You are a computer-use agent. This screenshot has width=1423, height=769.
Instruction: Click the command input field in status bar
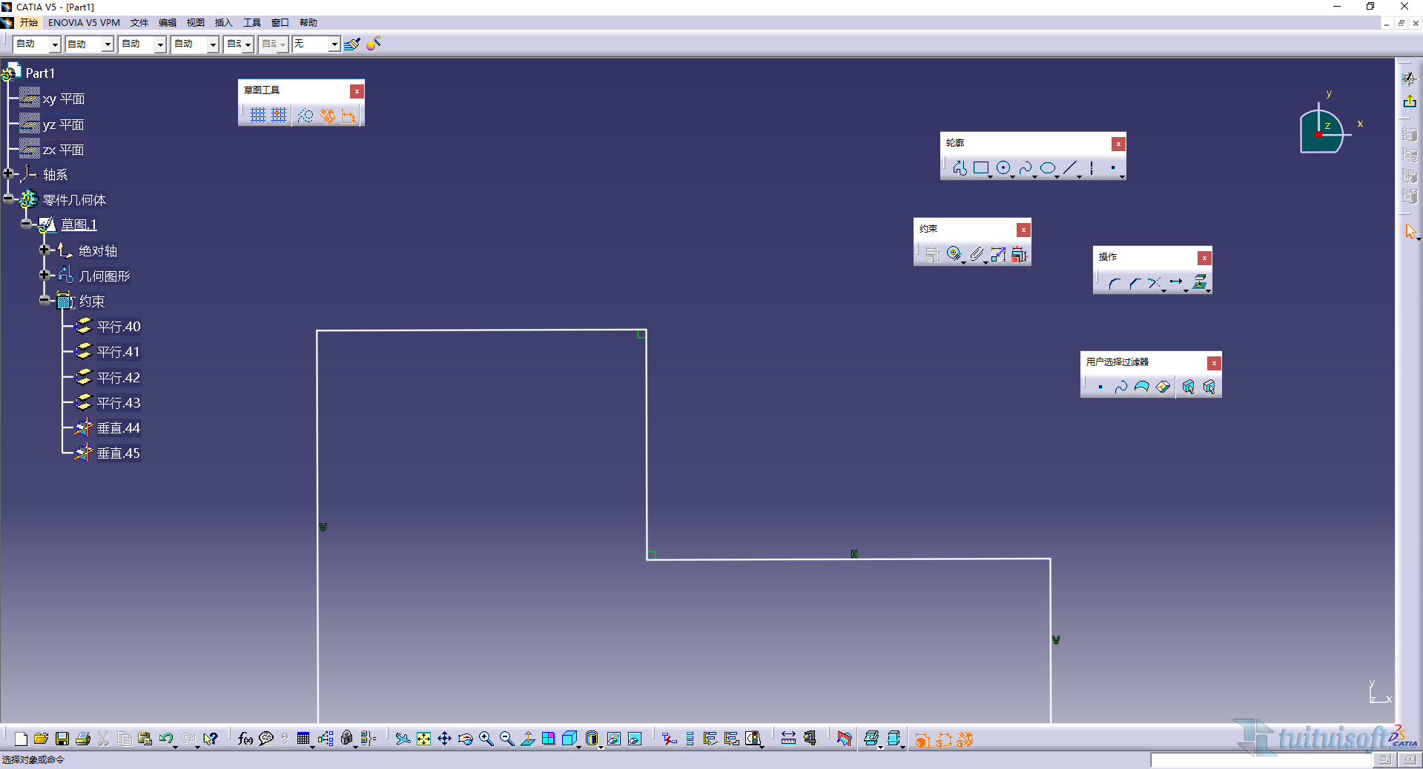pyautogui.click(x=1260, y=760)
